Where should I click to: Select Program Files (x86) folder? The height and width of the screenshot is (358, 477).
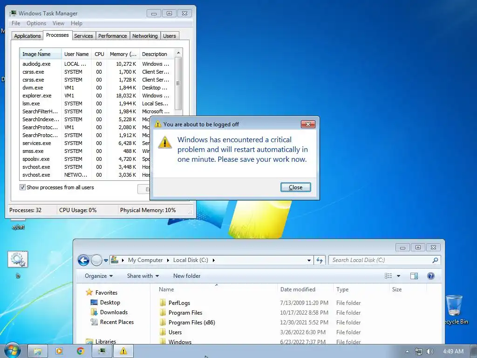(x=191, y=323)
